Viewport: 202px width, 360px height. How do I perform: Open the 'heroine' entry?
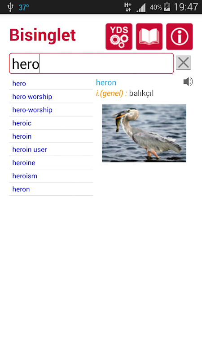tap(51, 163)
